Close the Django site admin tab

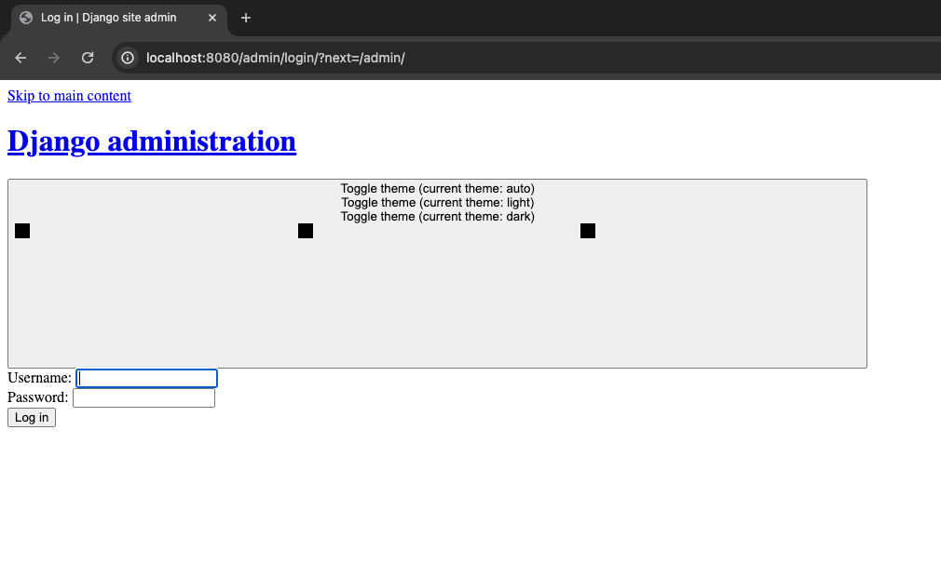pos(212,18)
